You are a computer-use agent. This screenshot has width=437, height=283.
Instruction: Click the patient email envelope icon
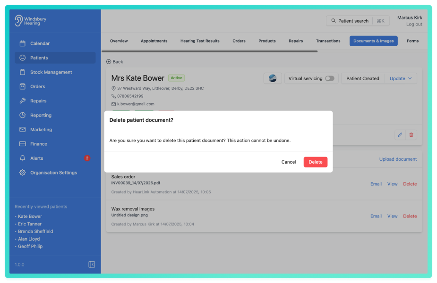pyautogui.click(x=113, y=104)
